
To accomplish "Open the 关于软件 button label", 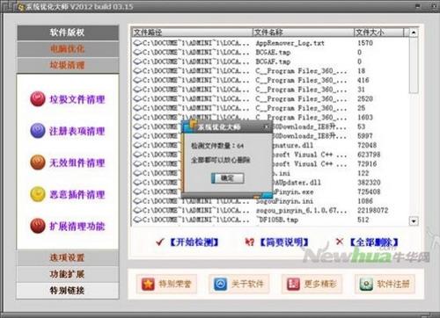I will pyautogui.click(x=247, y=284).
